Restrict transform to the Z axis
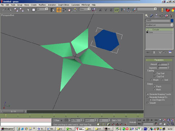175x131 pixels. point(111,10)
